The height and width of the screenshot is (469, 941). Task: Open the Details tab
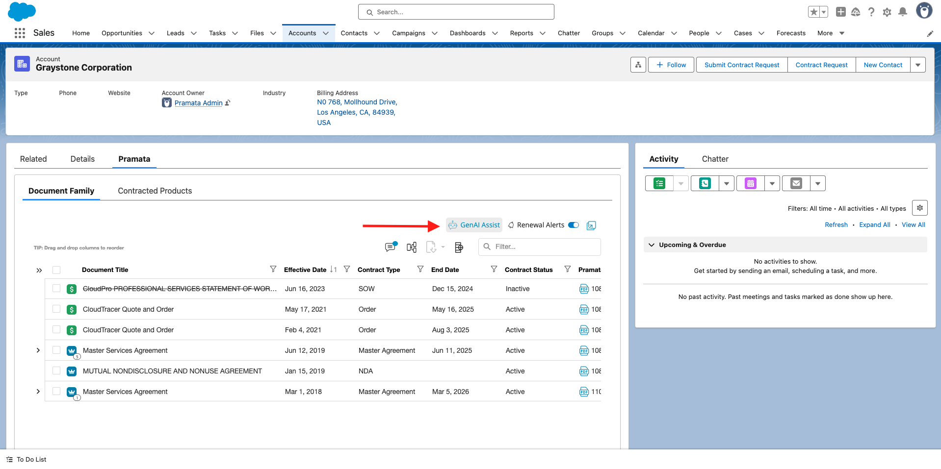(x=82, y=159)
